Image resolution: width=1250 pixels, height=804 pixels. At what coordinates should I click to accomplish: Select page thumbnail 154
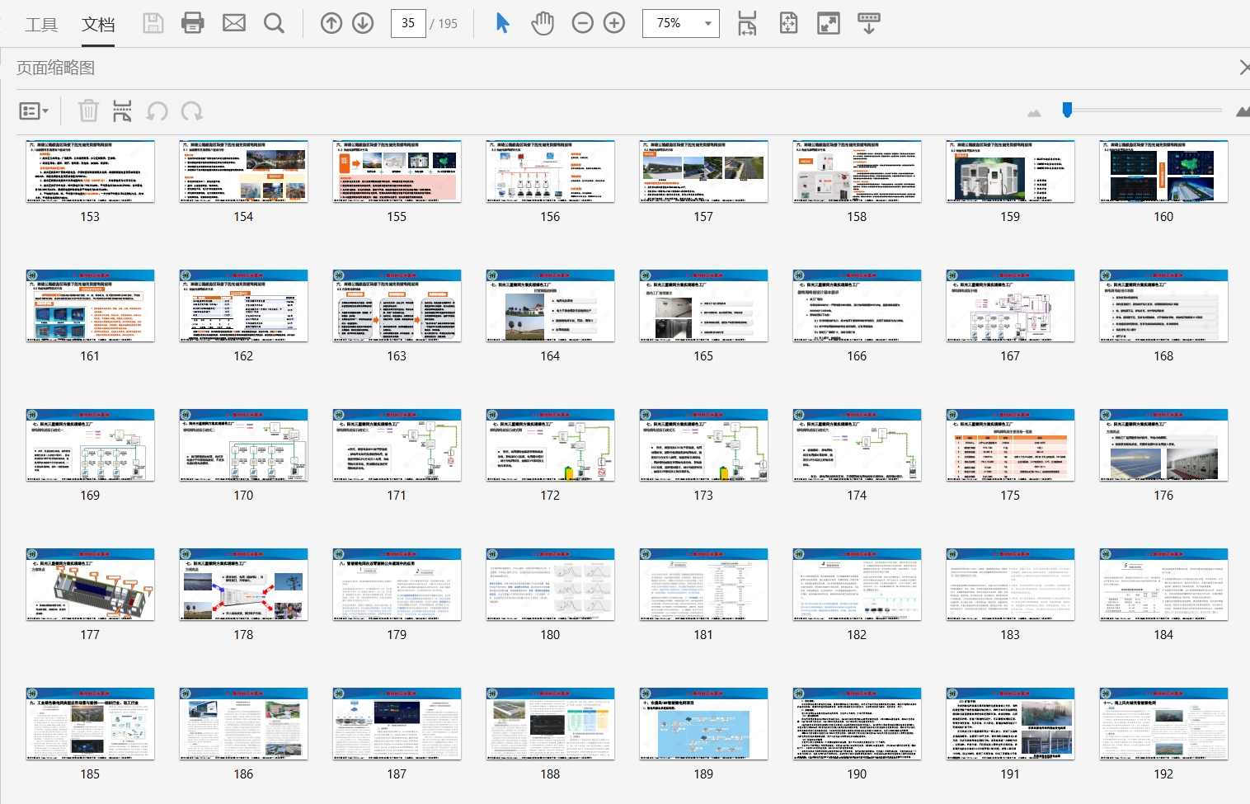pos(243,172)
